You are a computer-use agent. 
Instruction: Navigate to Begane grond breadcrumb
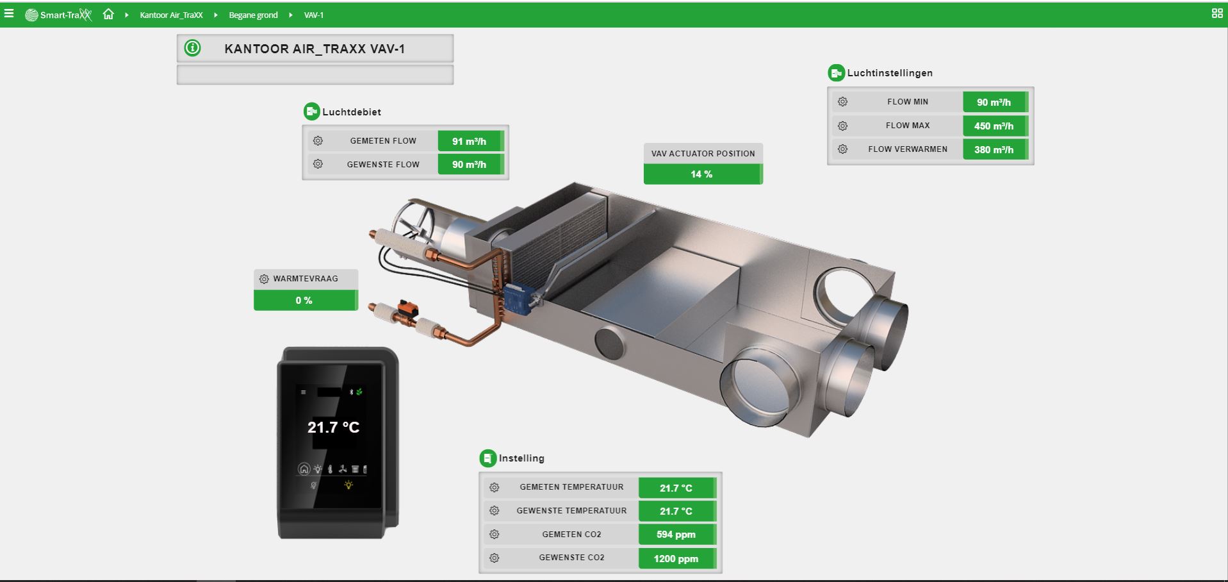(x=253, y=15)
